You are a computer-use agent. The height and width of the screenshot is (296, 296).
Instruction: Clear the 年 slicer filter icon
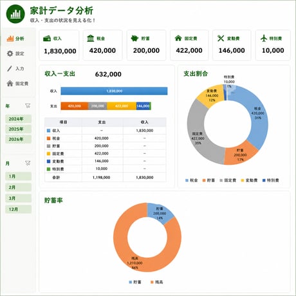(x=28, y=106)
